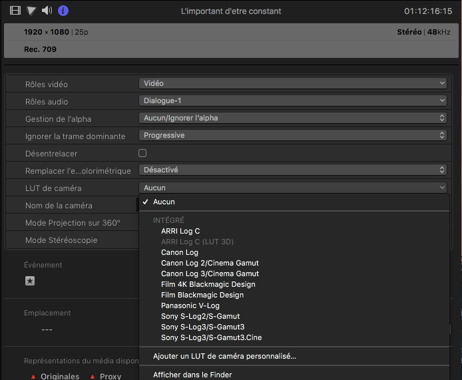462x380 pixels.
Task: Open the video inspector filmstrip icon
Action: pyautogui.click(x=15, y=11)
